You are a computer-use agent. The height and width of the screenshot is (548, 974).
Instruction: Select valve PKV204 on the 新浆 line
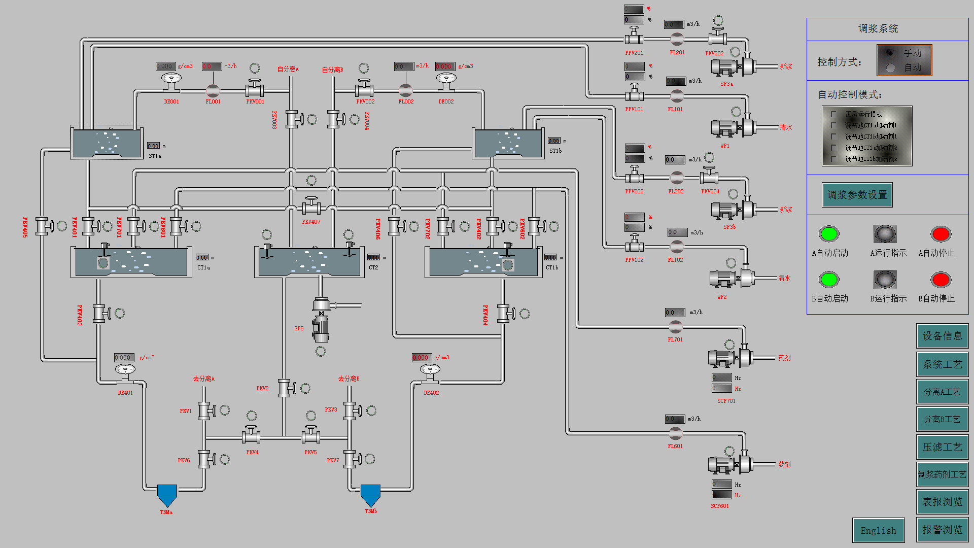tap(709, 179)
